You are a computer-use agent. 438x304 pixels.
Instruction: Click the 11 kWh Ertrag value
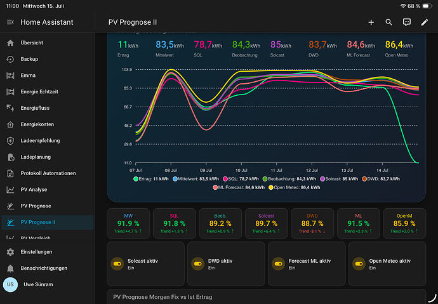tap(128, 44)
